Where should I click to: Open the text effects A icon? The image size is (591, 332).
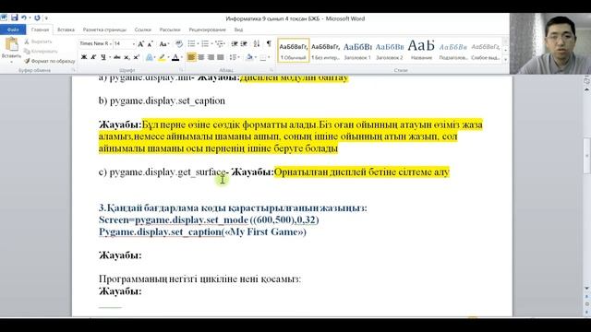[150, 57]
